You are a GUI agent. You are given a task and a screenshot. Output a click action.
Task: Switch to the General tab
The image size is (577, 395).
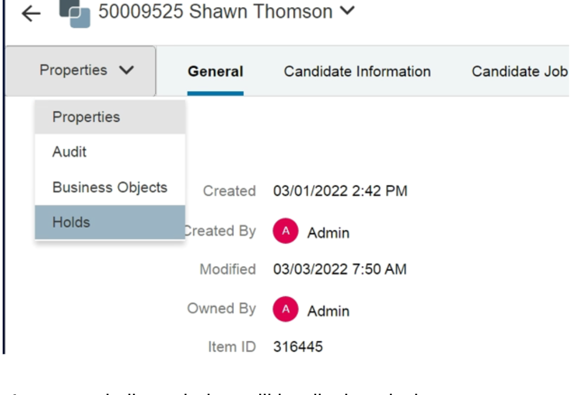(x=215, y=72)
